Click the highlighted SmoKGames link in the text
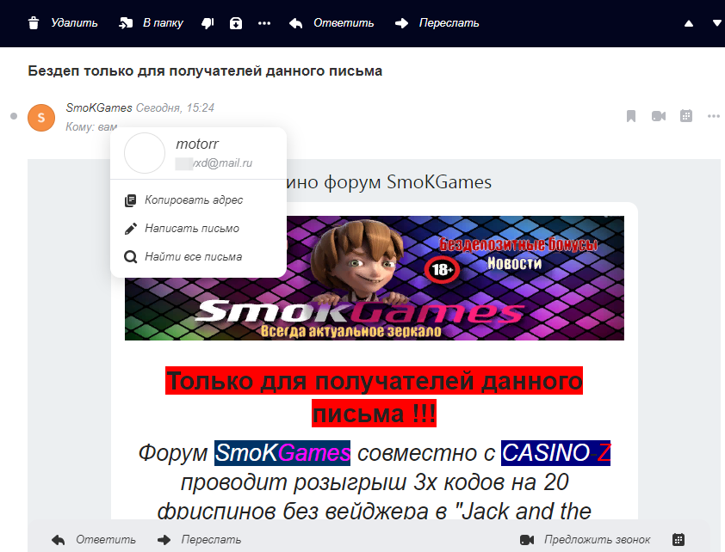Viewport: 725px width, 552px height. point(282,453)
